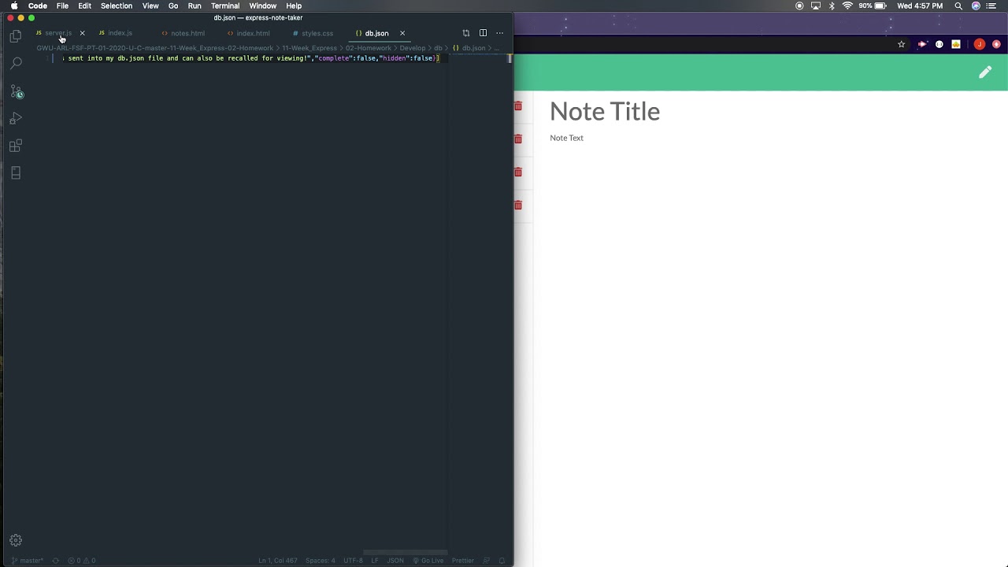This screenshot has height=567, width=1008.
Task: Click the Ln 1, Col 467 status
Action: coord(277,561)
